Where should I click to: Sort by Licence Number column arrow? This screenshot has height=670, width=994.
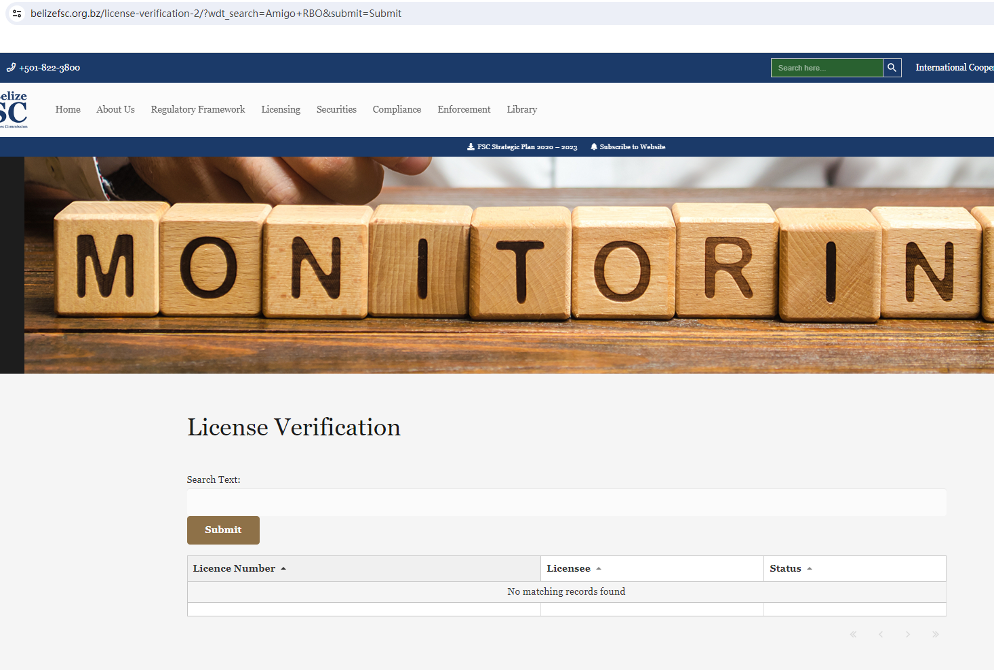click(x=283, y=569)
